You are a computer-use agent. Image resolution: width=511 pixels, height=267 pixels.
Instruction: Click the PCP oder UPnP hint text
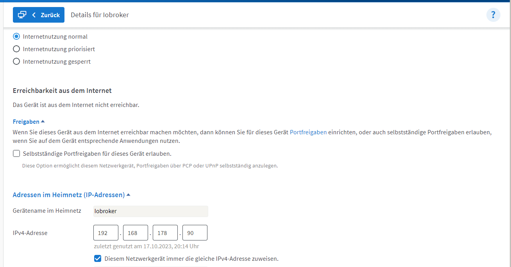tap(150, 166)
